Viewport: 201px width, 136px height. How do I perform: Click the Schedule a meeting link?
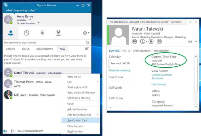tap(119, 71)
